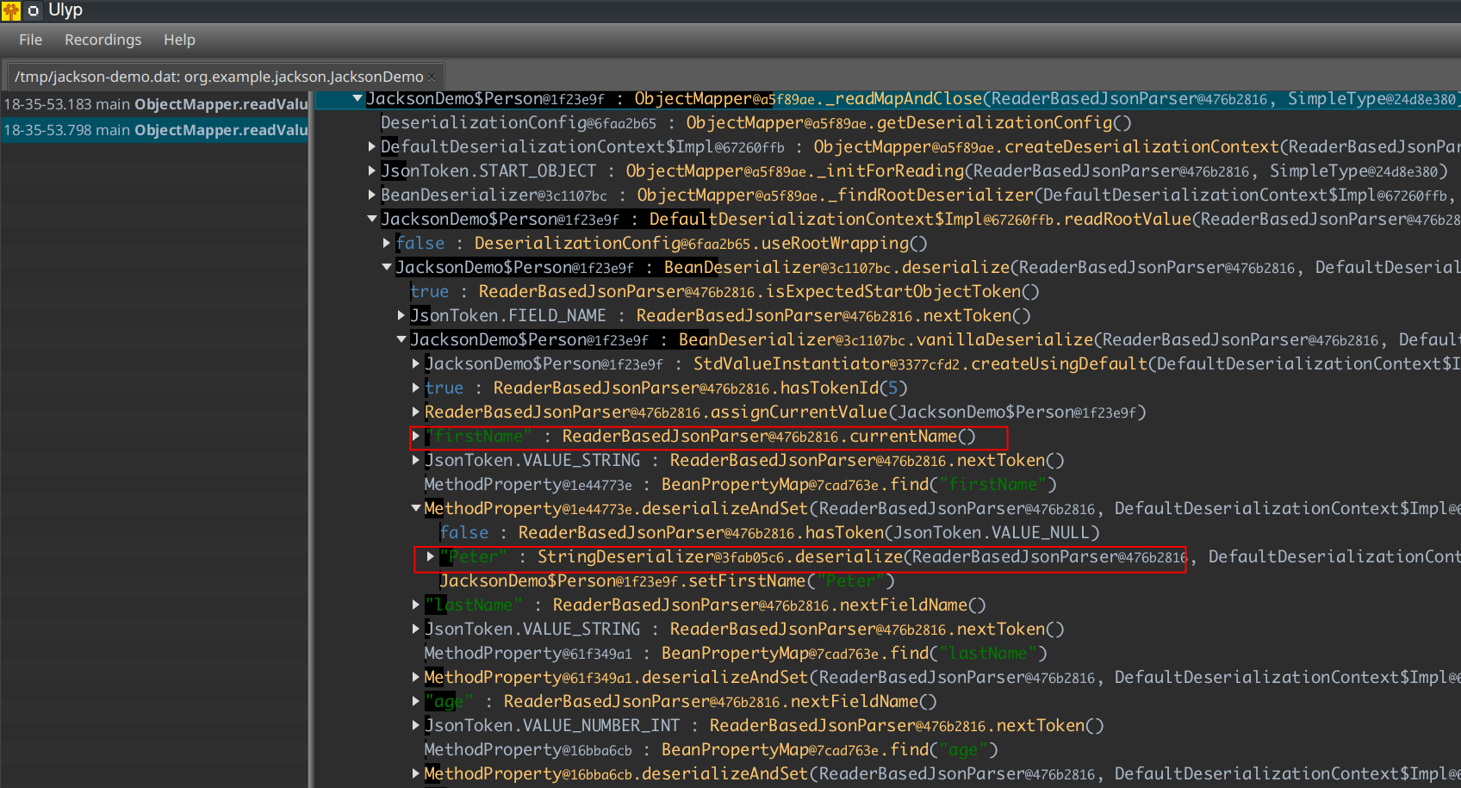Expand the "firstName" currentName node
Screen dimensions: 1461x788
pyautogui.click(x=416, y=437)
